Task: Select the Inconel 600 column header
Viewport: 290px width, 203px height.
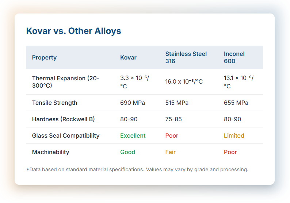Action: pos(234,57)
